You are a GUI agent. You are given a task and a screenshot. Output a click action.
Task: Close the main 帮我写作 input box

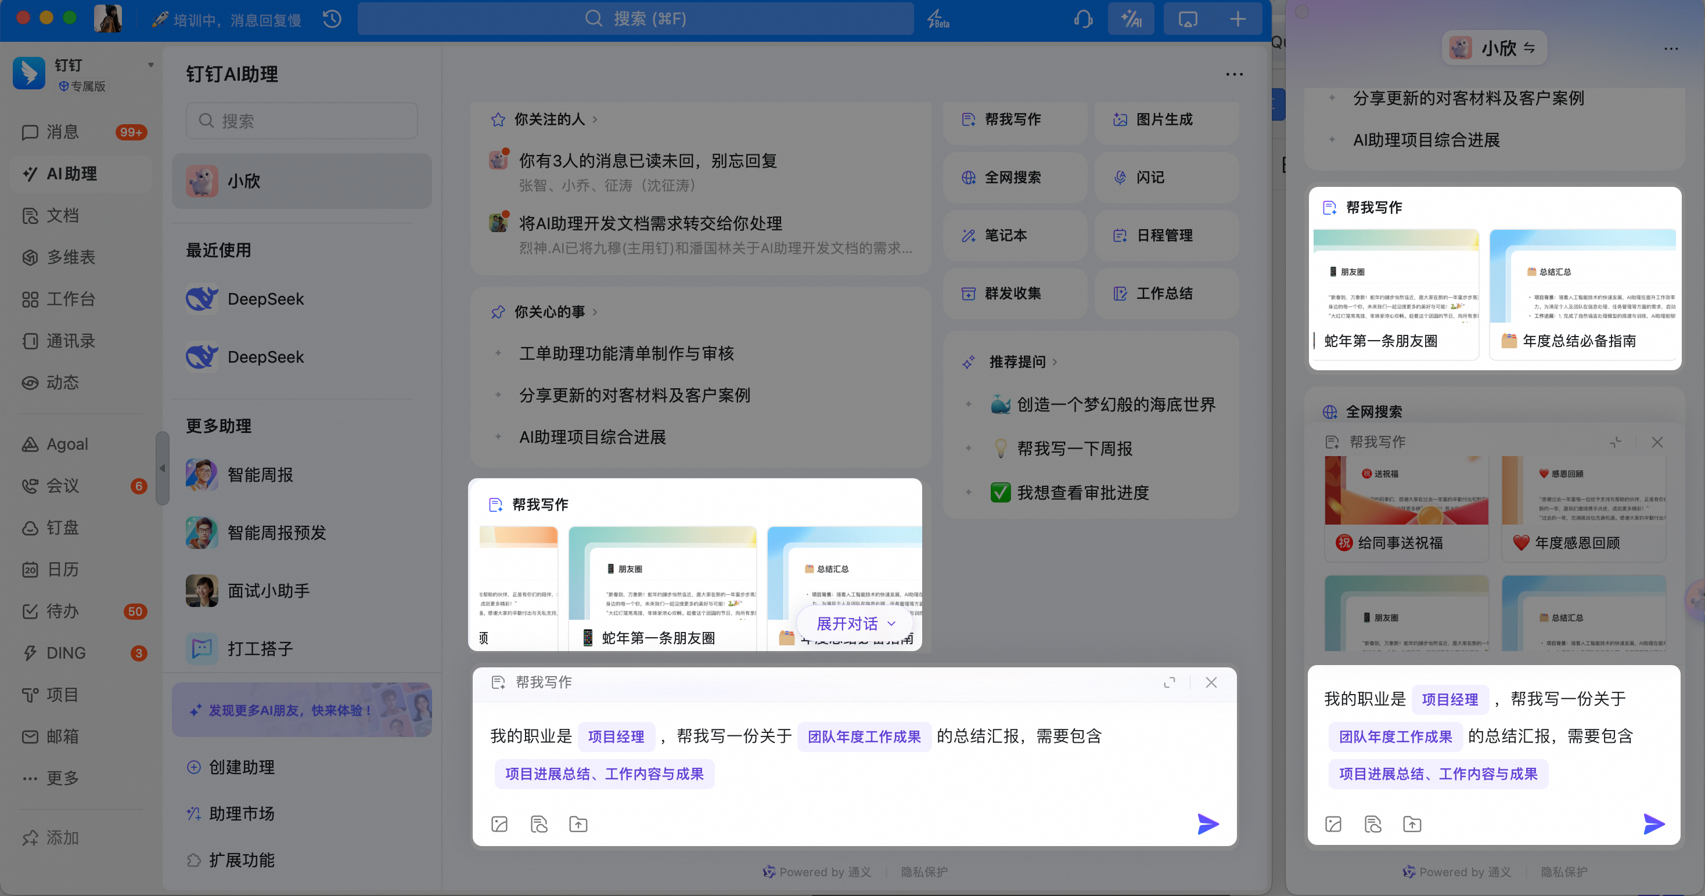tap(1211, 682)
